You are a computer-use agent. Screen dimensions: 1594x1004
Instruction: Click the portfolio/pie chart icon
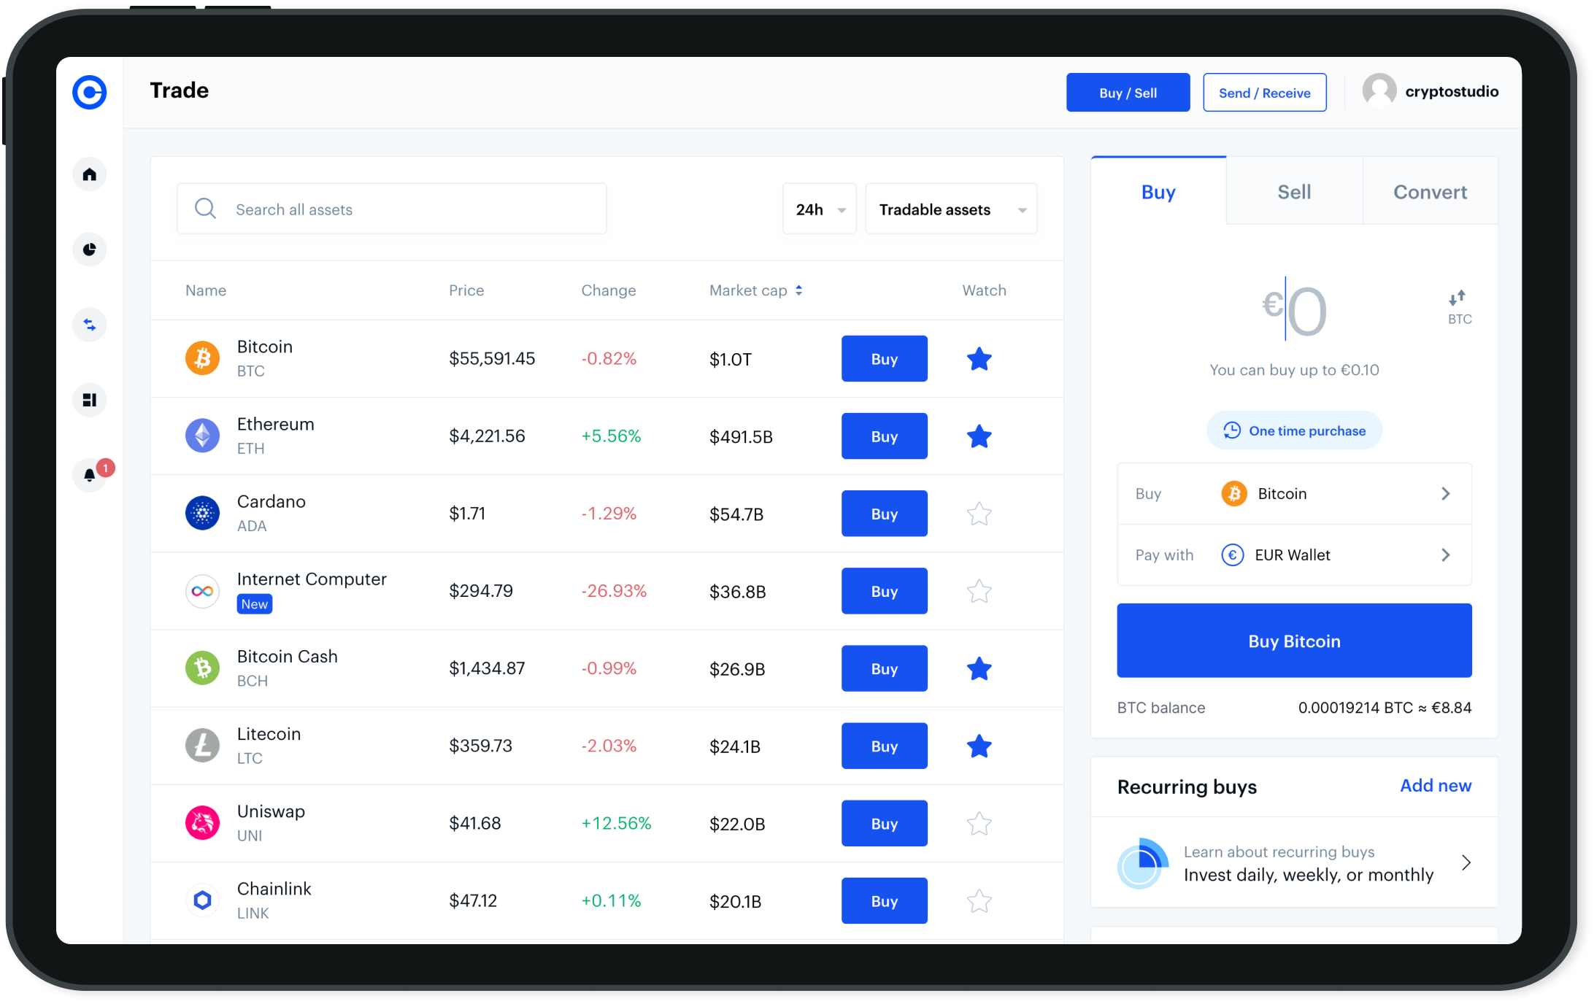tap(91, 249)
